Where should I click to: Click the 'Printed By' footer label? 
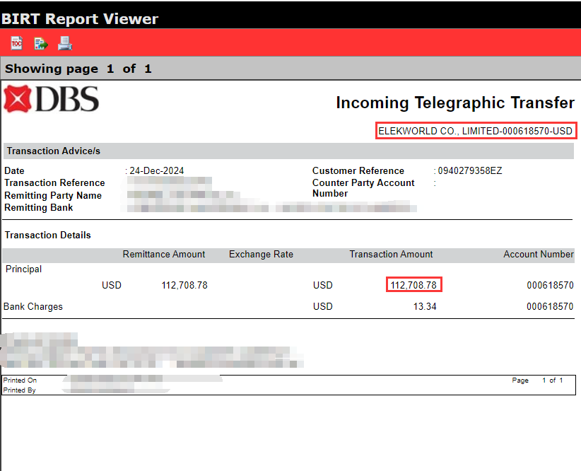[x=19, y=390]
